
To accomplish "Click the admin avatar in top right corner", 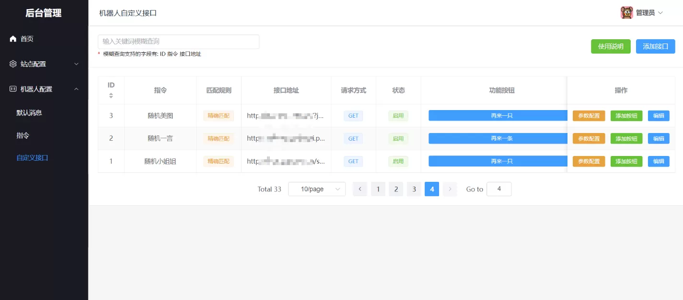I will [628, 12].
